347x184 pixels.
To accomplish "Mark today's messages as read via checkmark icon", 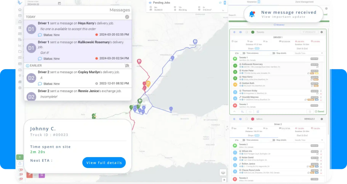I will 127,17.
